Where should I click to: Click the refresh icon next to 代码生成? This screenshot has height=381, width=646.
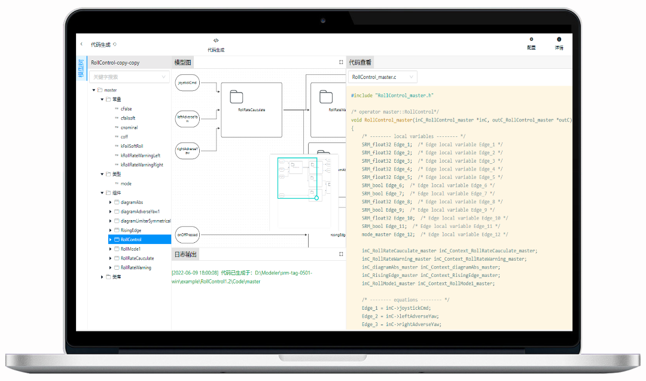115,44
